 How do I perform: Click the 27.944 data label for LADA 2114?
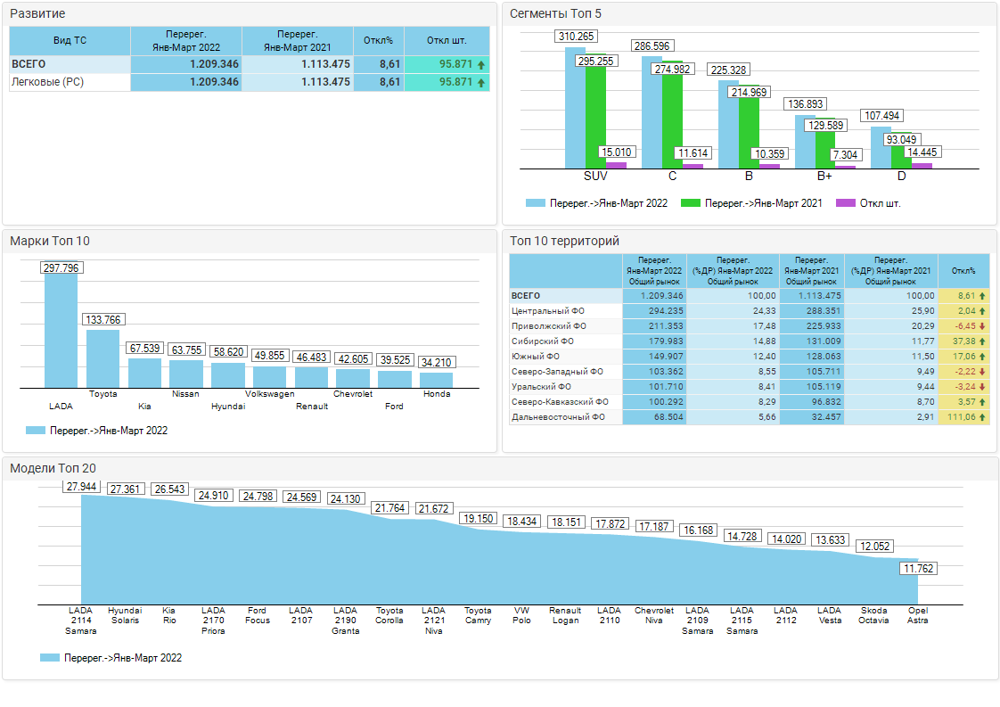82,487
